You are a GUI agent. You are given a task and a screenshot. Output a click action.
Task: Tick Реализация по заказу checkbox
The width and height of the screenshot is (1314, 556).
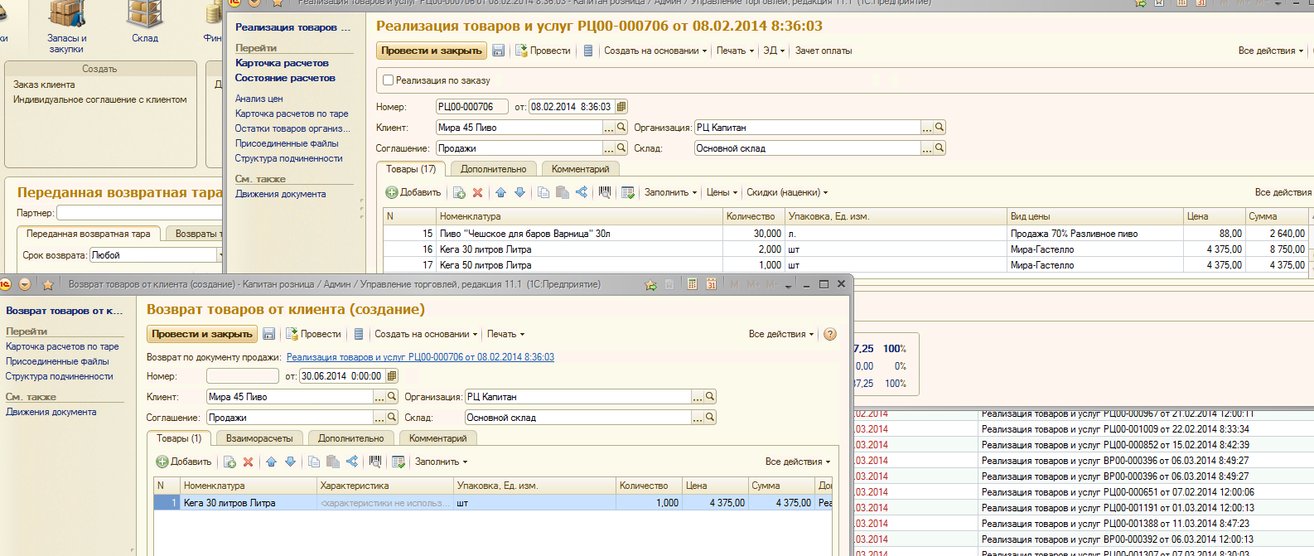point(388,80)
